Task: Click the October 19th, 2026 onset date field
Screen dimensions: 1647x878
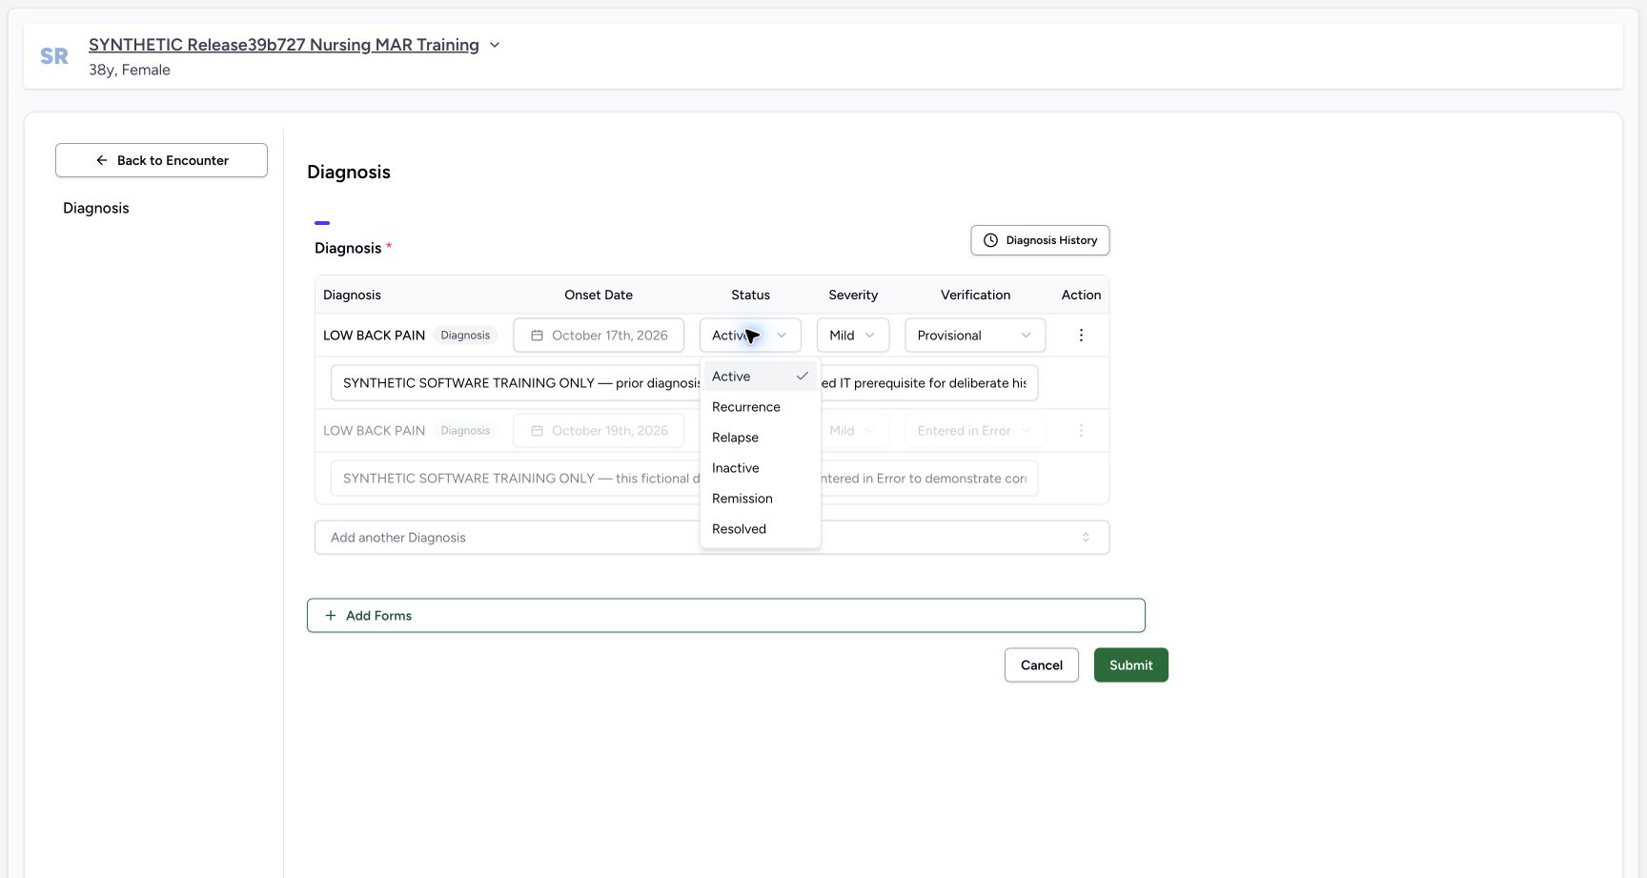Action: coord(599,431)
